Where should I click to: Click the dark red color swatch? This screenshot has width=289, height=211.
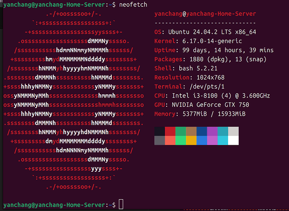[170, 131]
